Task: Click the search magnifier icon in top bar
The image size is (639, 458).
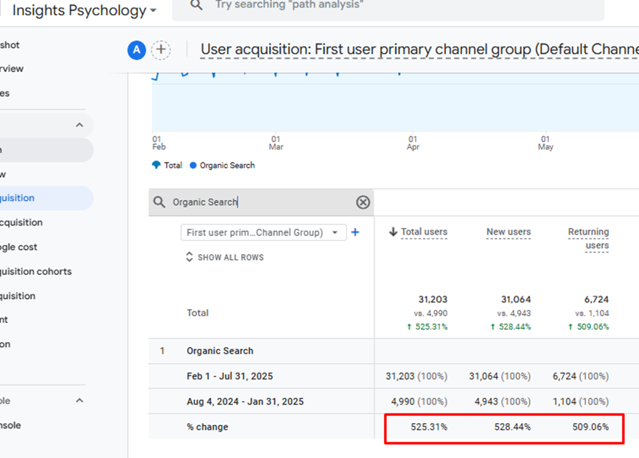Action: (196, 5)
